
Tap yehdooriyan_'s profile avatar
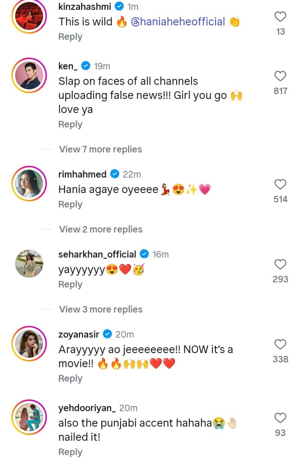coord(29,417)
